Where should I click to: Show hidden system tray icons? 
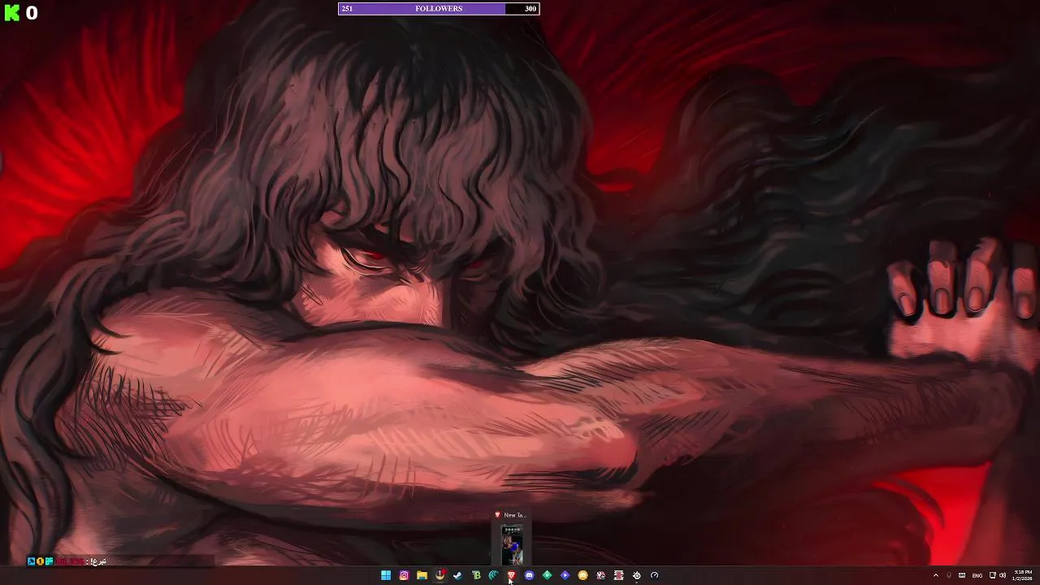(935, 575)
